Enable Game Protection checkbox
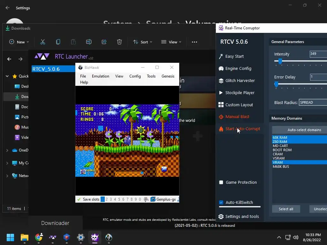This screenshot has width=327, height=245. pyautogui.click(x=221, y=182)
